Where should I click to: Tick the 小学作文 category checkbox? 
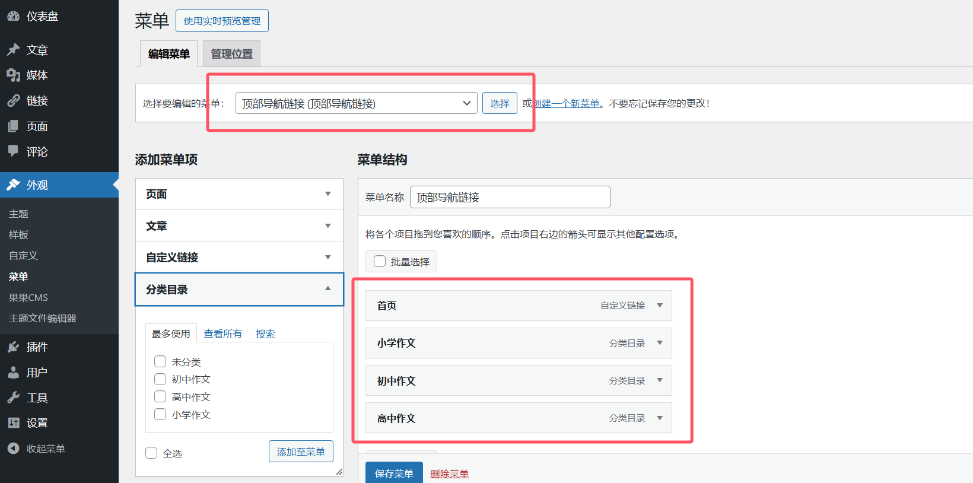pos(160,414)
